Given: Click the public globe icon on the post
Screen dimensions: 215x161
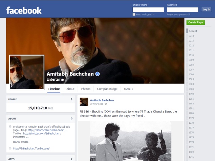Looking at the screenshot, I should (x=106, y=104).
